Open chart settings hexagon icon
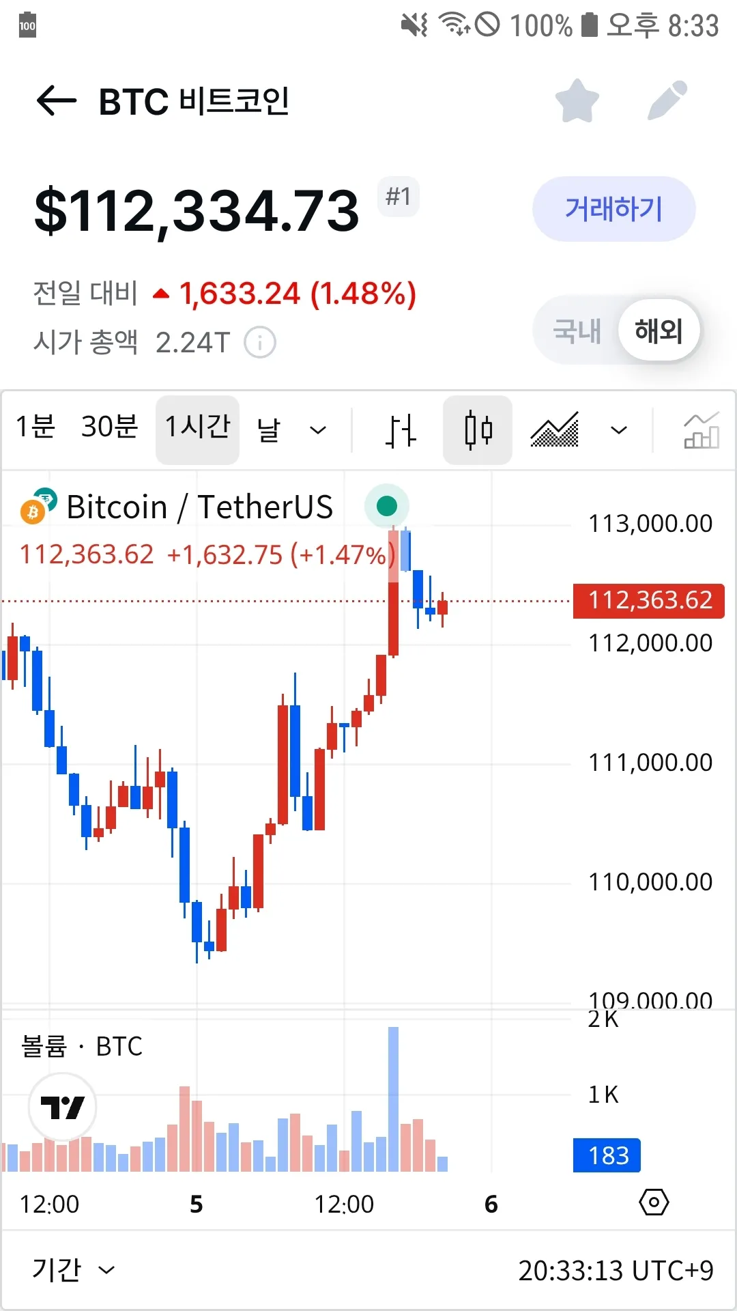This screenshot has width=737, height=1311. click(654, 1202)
